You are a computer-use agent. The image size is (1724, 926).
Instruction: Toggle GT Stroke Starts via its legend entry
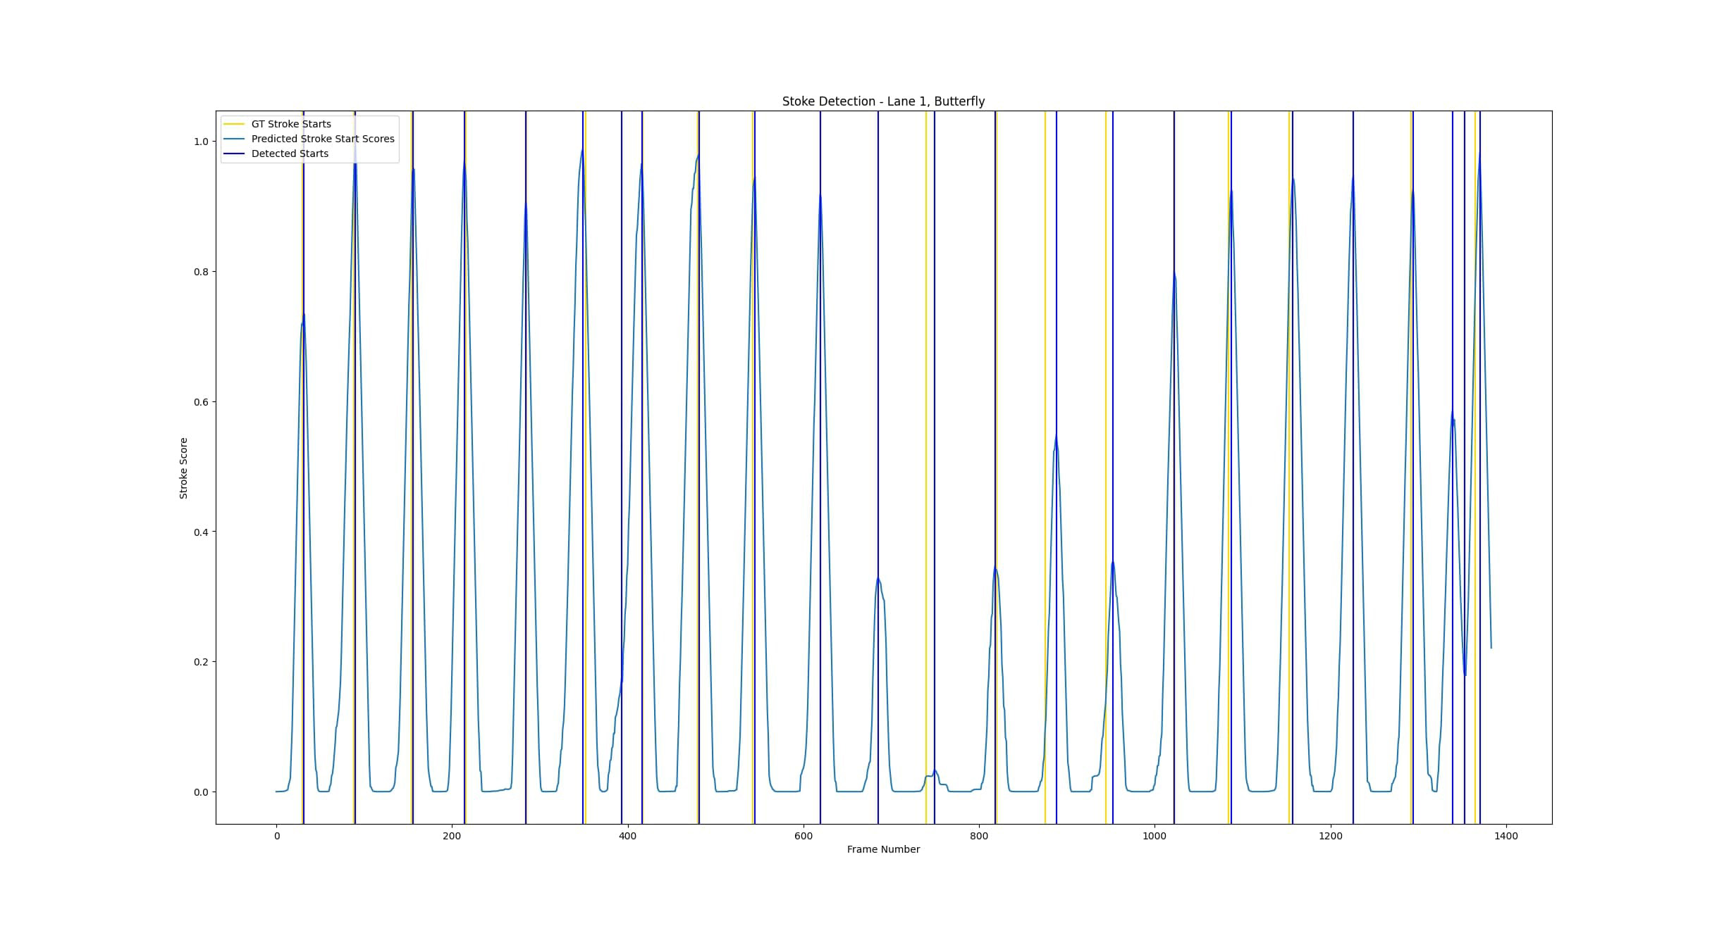coord(292,123)
